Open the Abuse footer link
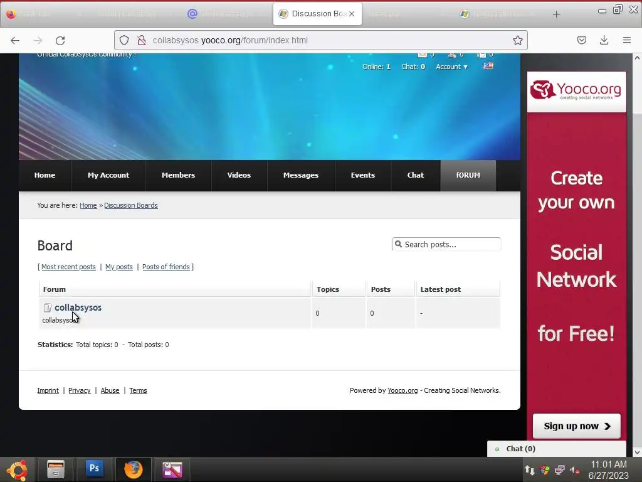The image size is (642, 482). [x=110, y=390]
